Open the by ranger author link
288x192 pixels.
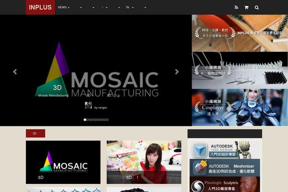(101, 108)
